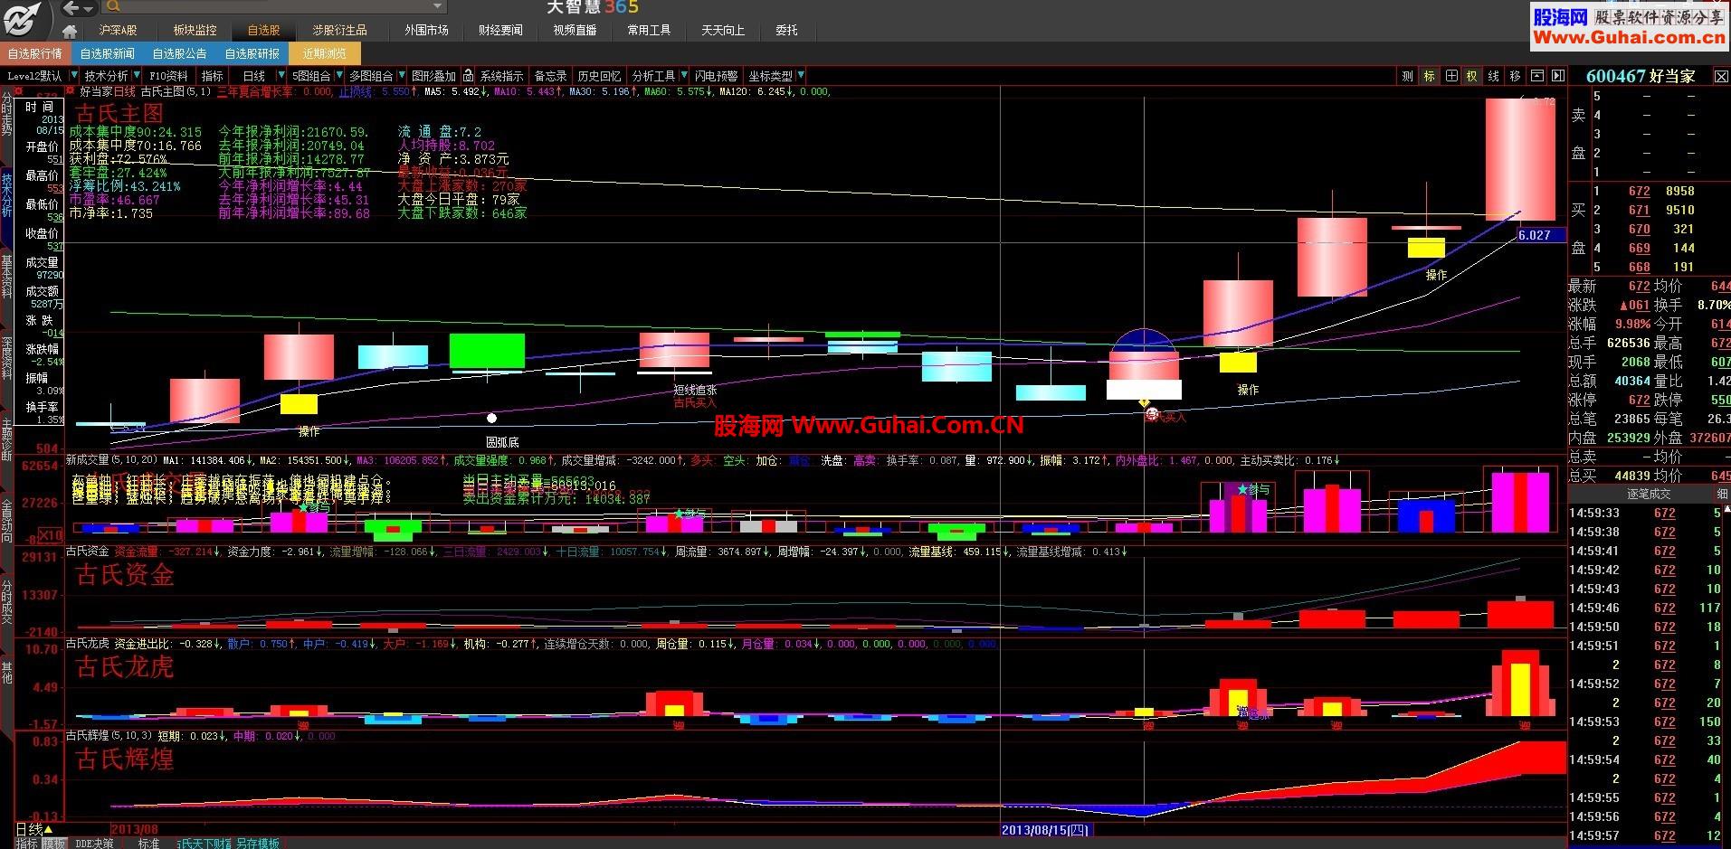The image size is (1731, 849).
Task: Click the lock icon beside 图形叠加
Action: coord(468,76)
